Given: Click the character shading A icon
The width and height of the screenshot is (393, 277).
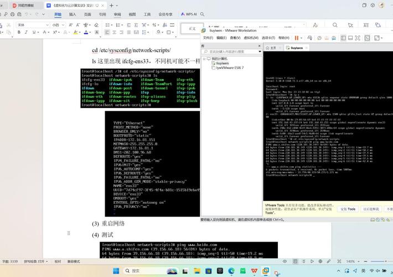Looking at the screenshot, I should (97, 32).
